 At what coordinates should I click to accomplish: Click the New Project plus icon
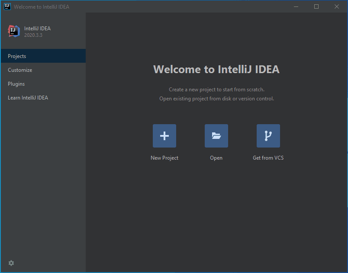point(164,136)
